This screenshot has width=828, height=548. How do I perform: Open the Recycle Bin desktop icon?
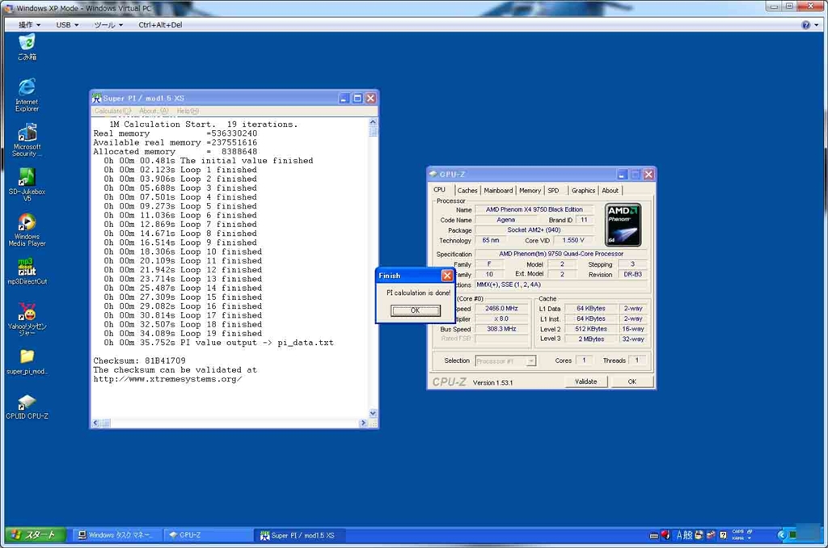(x=27, y=43)
